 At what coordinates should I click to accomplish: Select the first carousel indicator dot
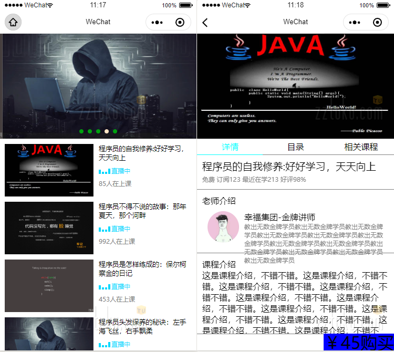tap(81, 131)
